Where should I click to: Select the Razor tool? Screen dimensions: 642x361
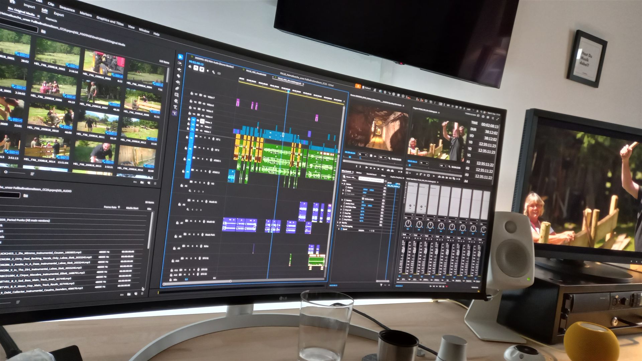tap(179, 76)
